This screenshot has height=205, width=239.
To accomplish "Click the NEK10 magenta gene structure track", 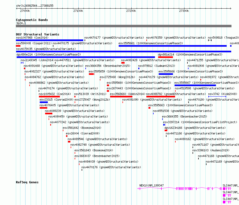I will coord(180,189).
